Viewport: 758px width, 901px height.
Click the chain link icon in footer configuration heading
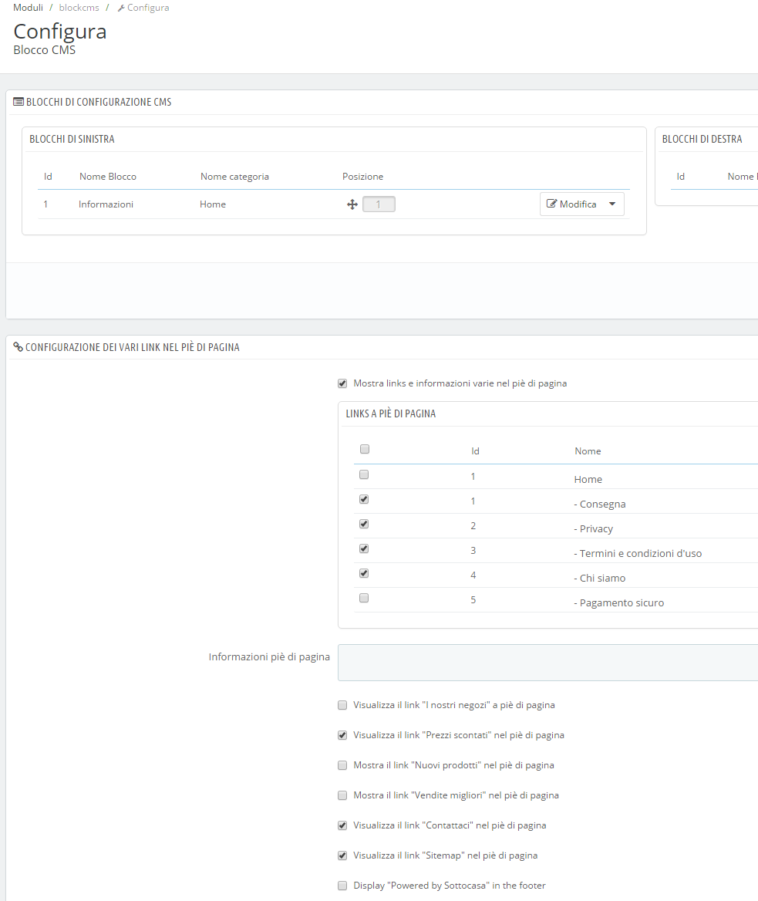tap(19, 347)
